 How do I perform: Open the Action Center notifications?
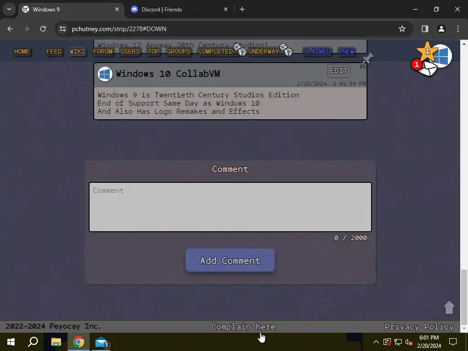pyautogui.click(x=453, y=342)
